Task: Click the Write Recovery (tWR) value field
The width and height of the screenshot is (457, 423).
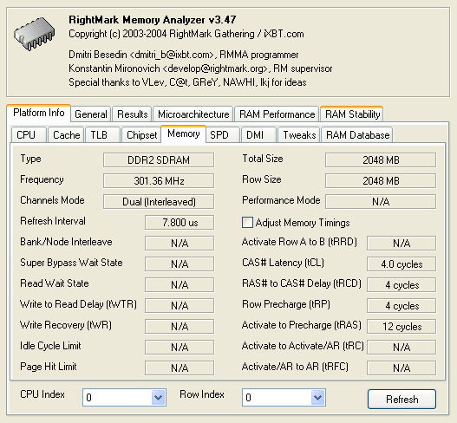Action: coord(180,327)
